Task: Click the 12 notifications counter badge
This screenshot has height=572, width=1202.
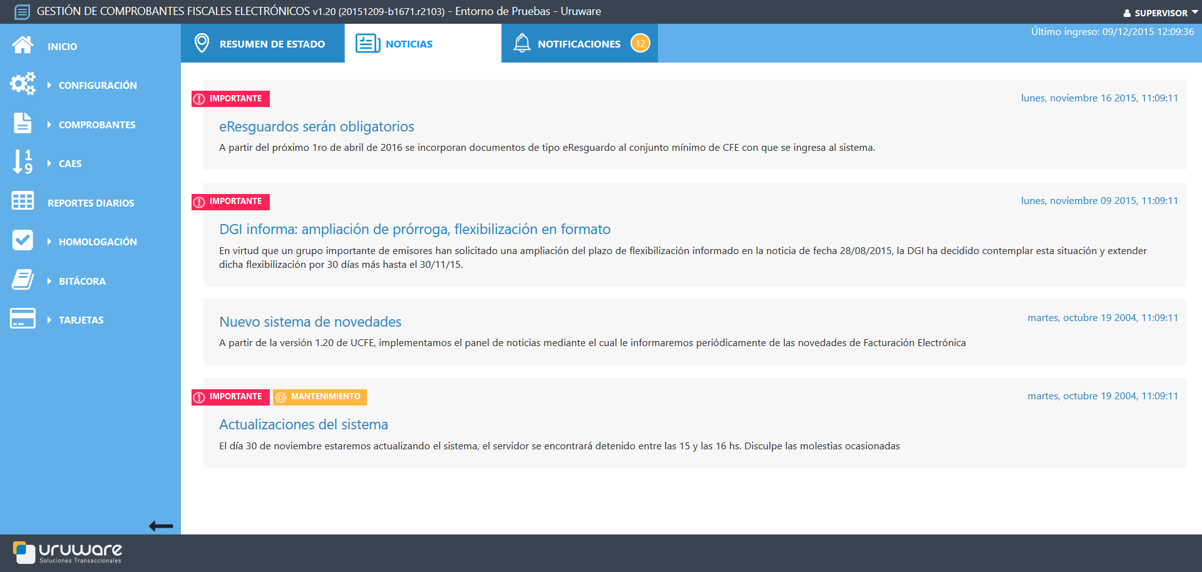Action: pos(640,43)
